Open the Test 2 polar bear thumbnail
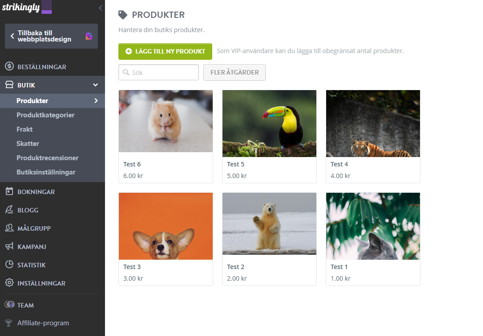Image resolution: width=483 pixels, height=336 pixels. coord(269,224)
